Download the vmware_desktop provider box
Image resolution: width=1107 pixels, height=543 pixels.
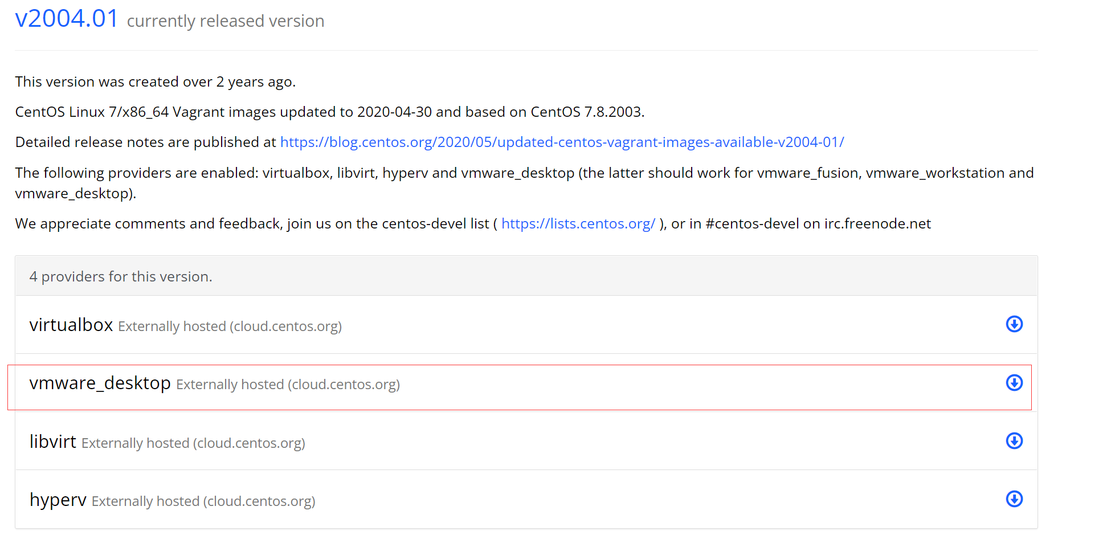point(1014,383)
